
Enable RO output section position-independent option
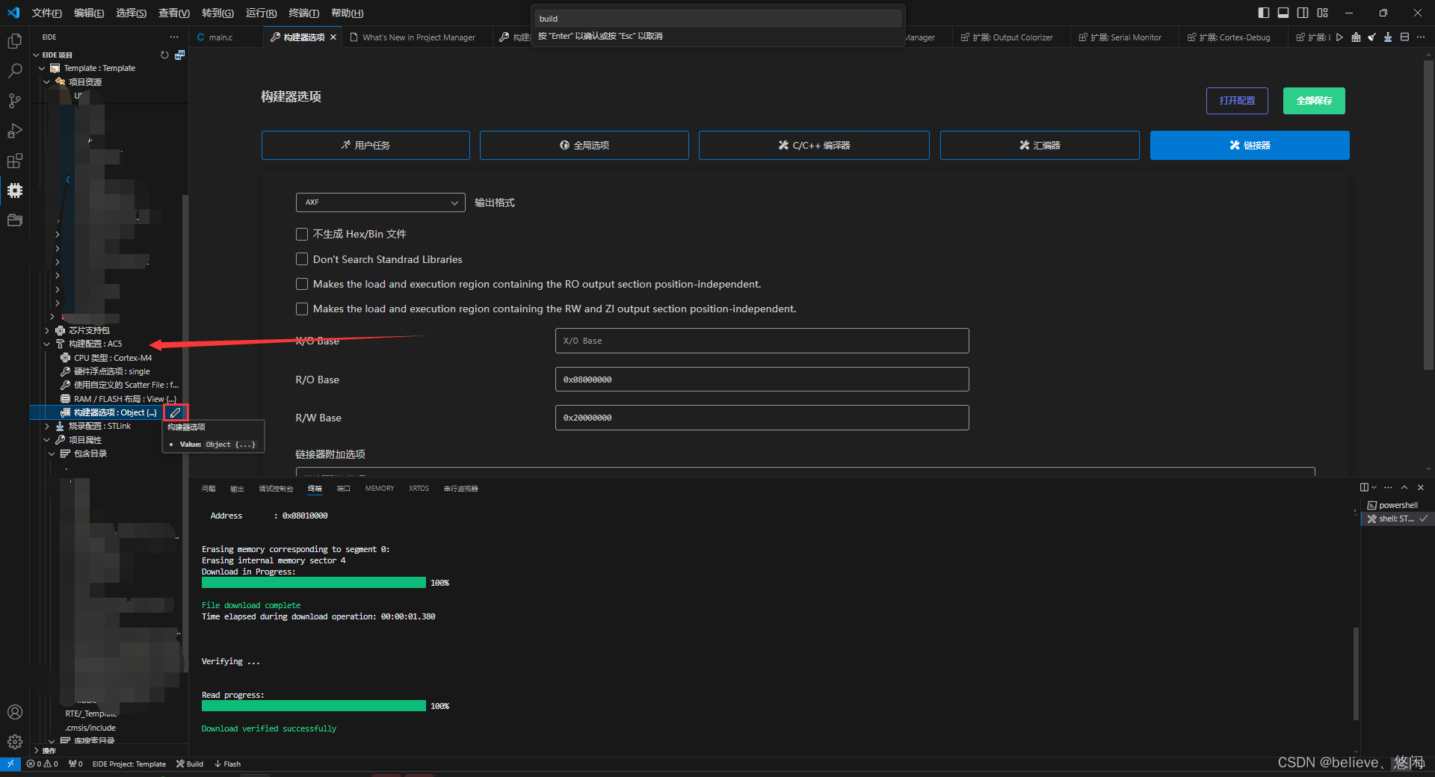pos(302,284)
